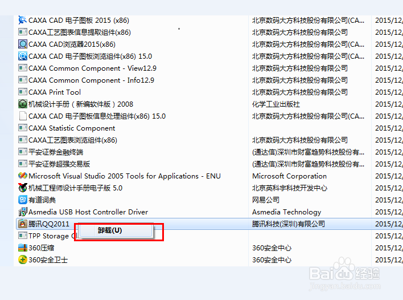Select CAXA Common Component - Info12.9 name
This screenshot has height=300, width=403.
(x=91, y=80)
